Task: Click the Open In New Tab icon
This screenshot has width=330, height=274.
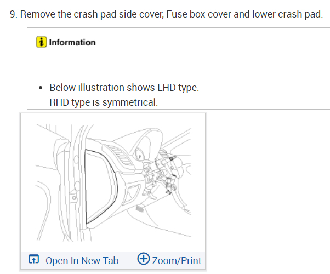Action: point(34,260)
